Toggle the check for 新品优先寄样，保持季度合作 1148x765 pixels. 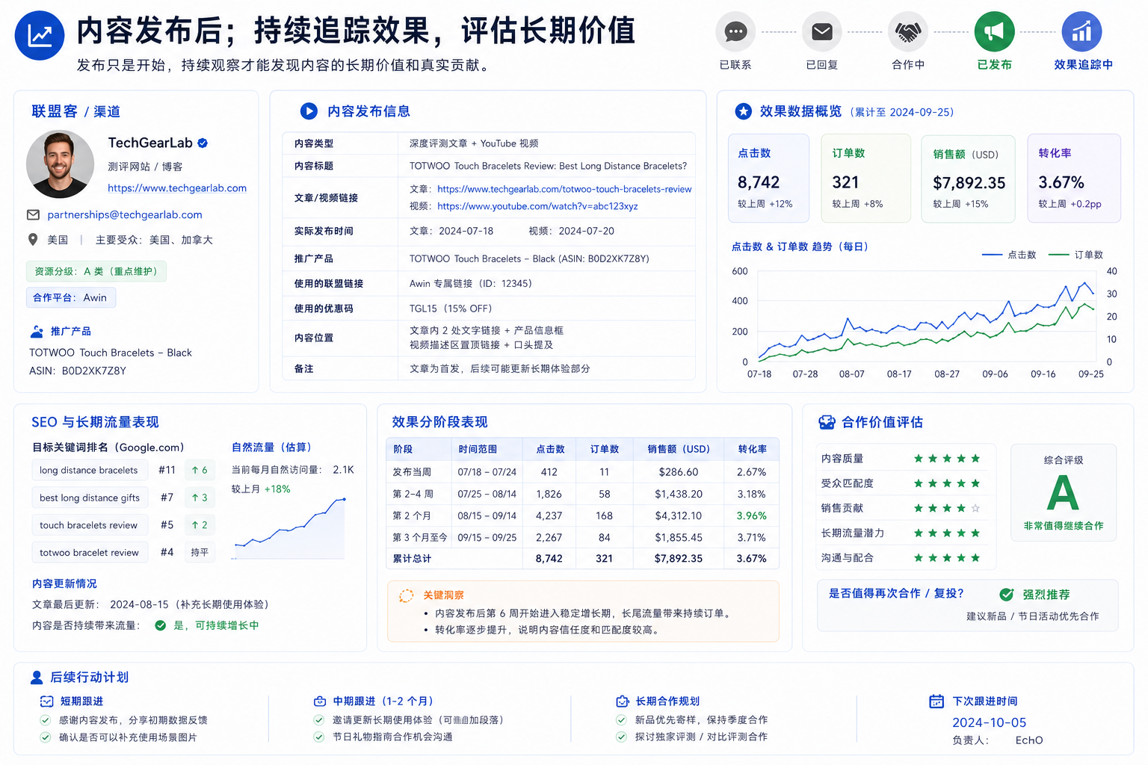(x=621, y=720)
